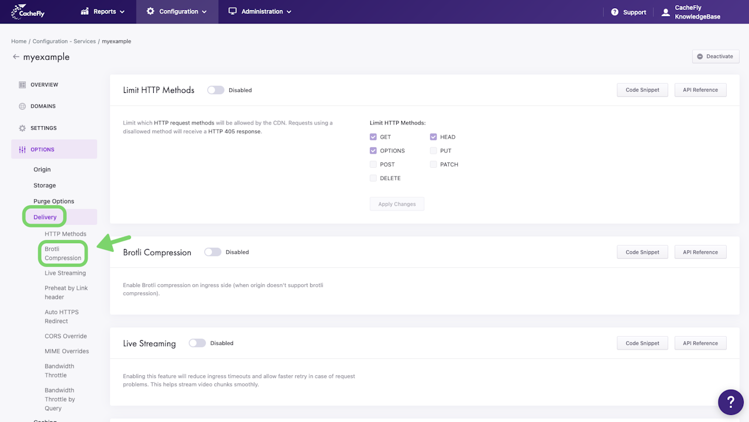Click the Options sliders icon
Screen dimensions: 749x422
click(x=22, y=150)
